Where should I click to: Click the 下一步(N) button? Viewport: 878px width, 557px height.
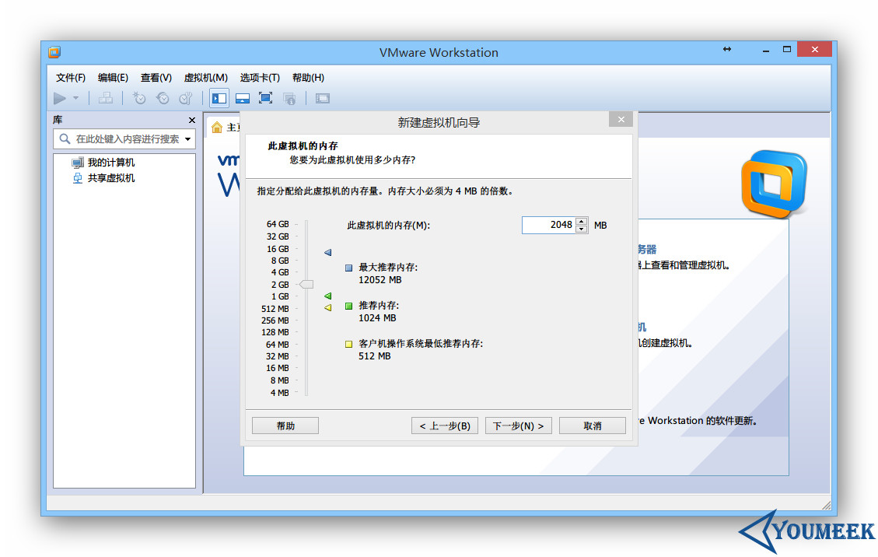[x=518, y=425]
